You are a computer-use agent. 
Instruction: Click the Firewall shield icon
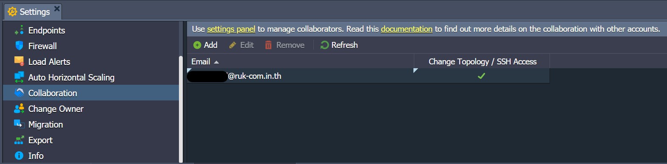pos(19,46)
